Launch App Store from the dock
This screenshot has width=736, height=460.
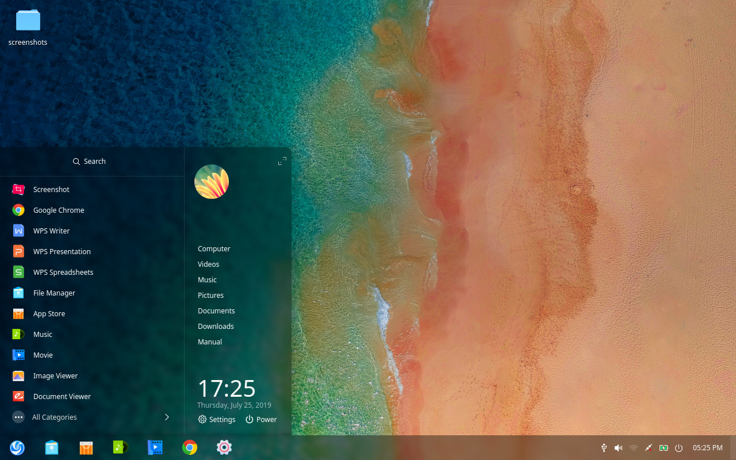pos(86,447)
